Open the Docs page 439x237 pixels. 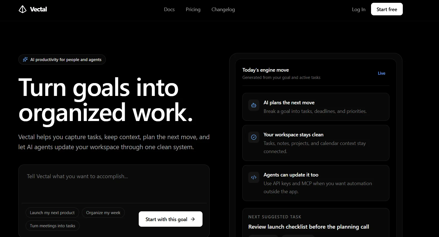pyautogui.click(x=169, y=9)
